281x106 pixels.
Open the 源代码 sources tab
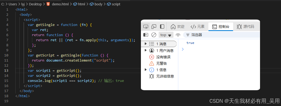(x=245, y=26)
